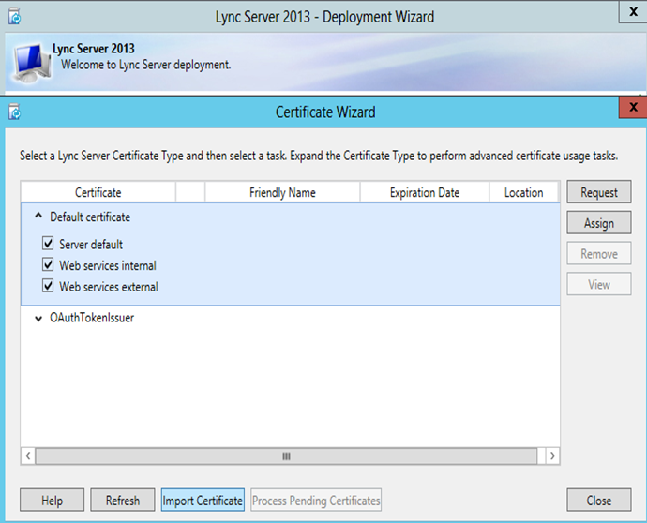
Task: Collapse the Default certificate group
Action: tap(38, 216)
